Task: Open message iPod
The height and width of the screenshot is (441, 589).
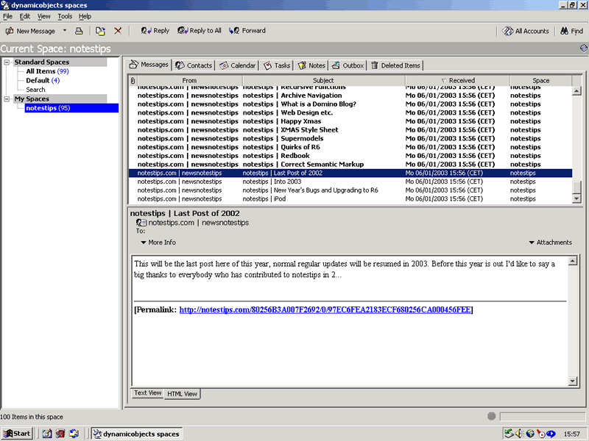Action: point(350,199)
